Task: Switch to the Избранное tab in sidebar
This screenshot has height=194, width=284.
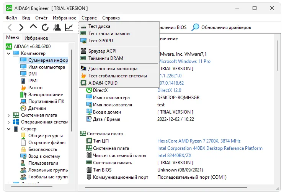Action: coord(36,38)
